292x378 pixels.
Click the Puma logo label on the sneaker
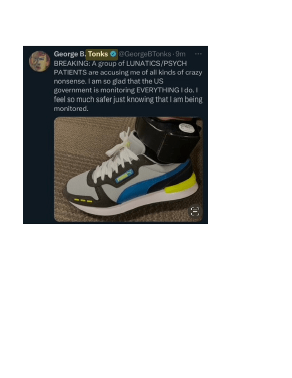(x=124, y=176)
